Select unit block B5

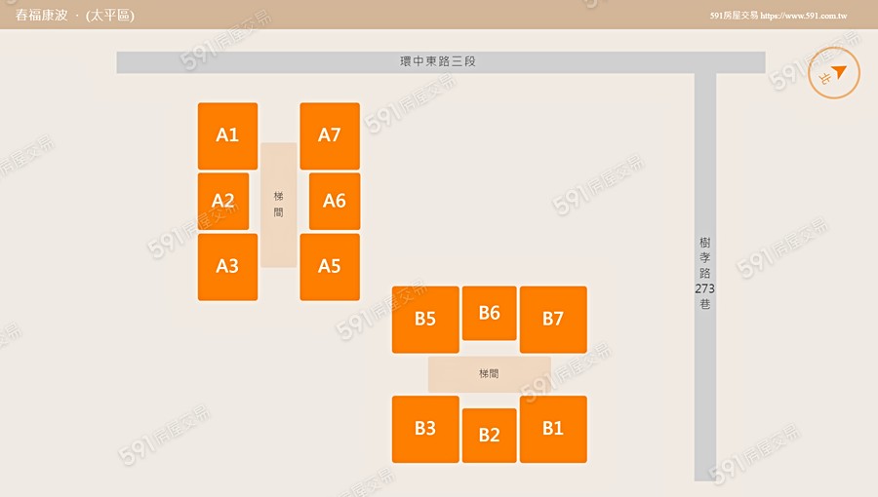click(425, 319)
